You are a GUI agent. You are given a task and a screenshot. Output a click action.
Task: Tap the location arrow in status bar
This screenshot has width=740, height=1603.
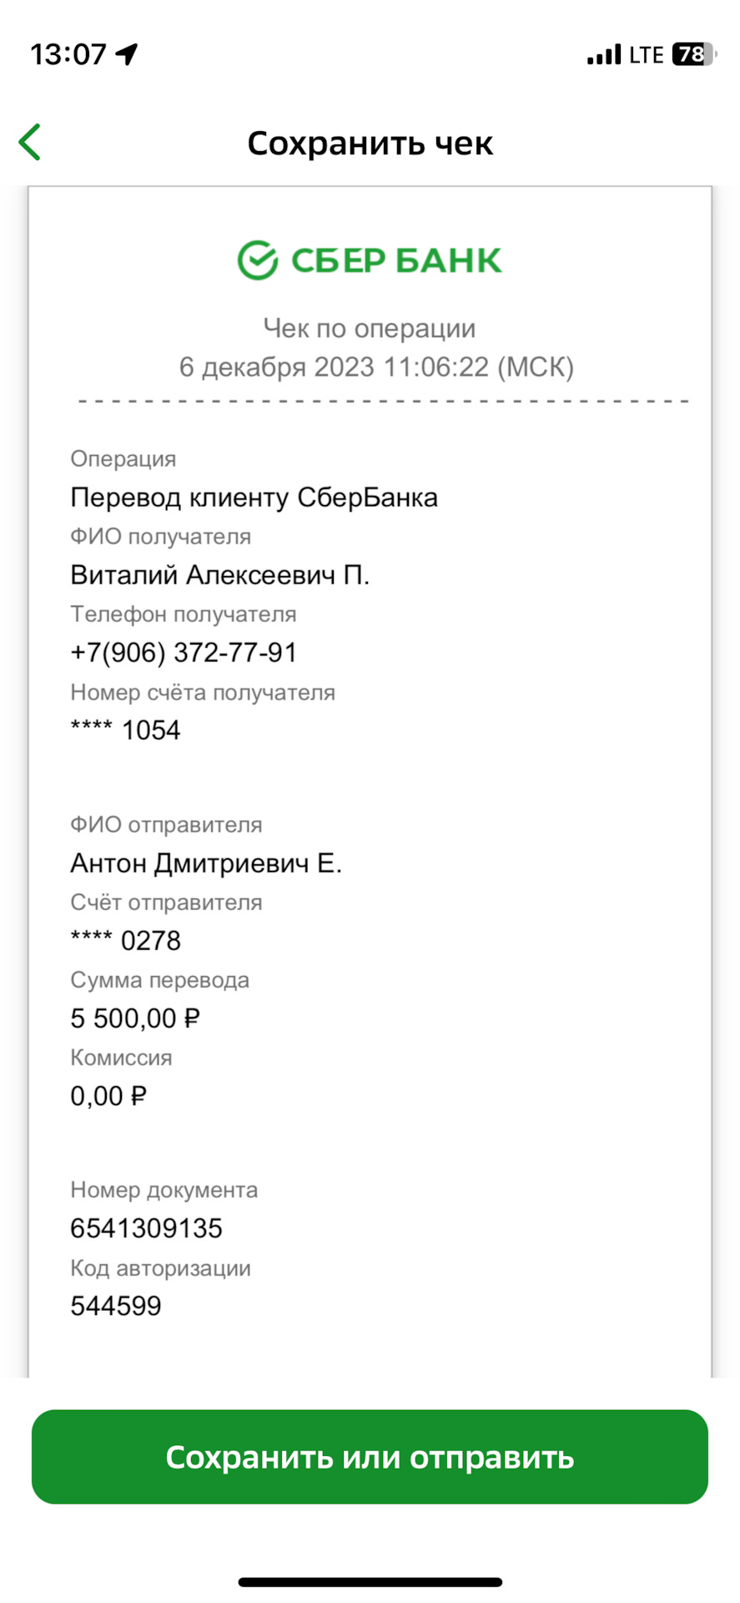(x=127, y=55)
